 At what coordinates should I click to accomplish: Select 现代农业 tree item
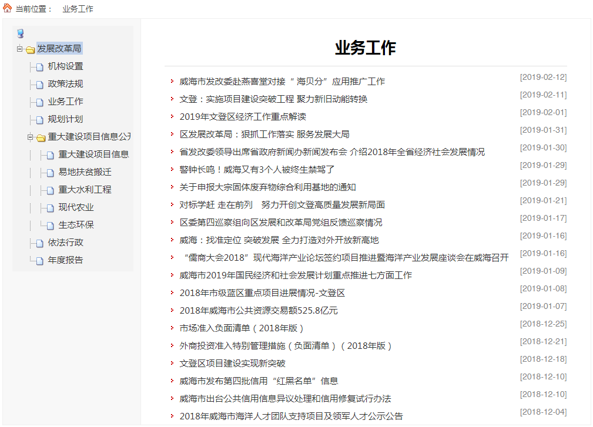pyautogui.click(x=76, y=207)
